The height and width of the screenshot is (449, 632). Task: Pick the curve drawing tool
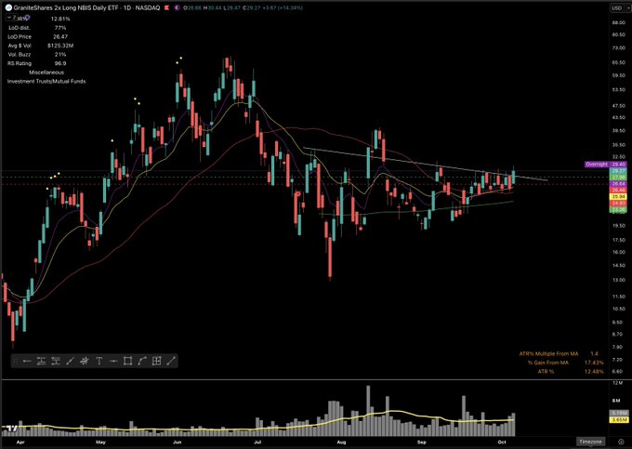(142, 361)
